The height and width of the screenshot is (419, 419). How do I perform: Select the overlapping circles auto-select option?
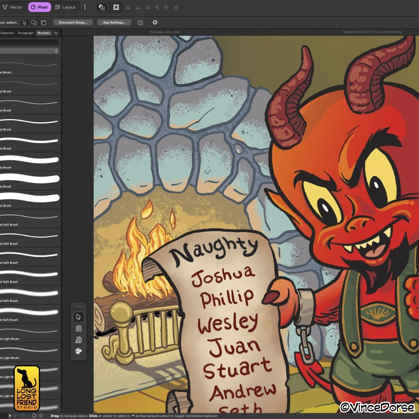(34, 23)
